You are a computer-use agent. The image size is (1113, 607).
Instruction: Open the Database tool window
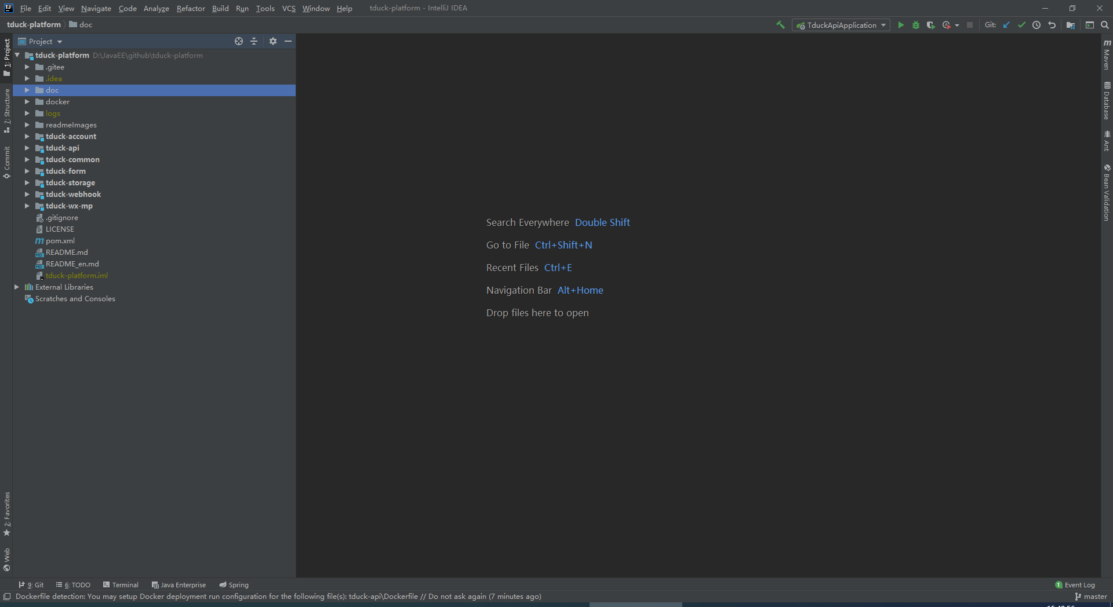1107,101
